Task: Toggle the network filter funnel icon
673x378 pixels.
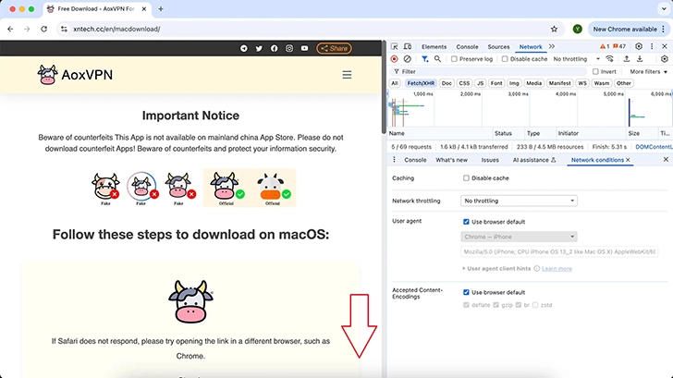Action: pos(424,59)
